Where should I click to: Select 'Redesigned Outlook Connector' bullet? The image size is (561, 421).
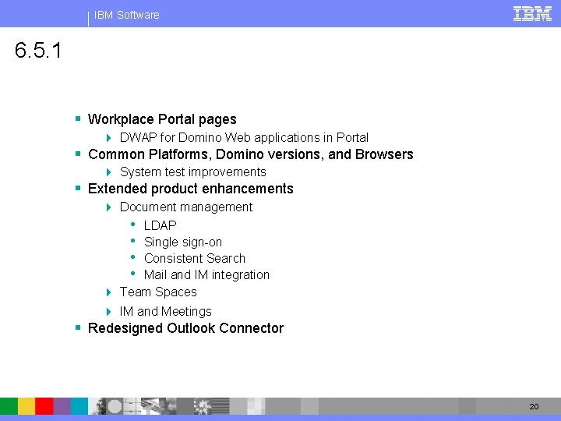pos(185,328)
